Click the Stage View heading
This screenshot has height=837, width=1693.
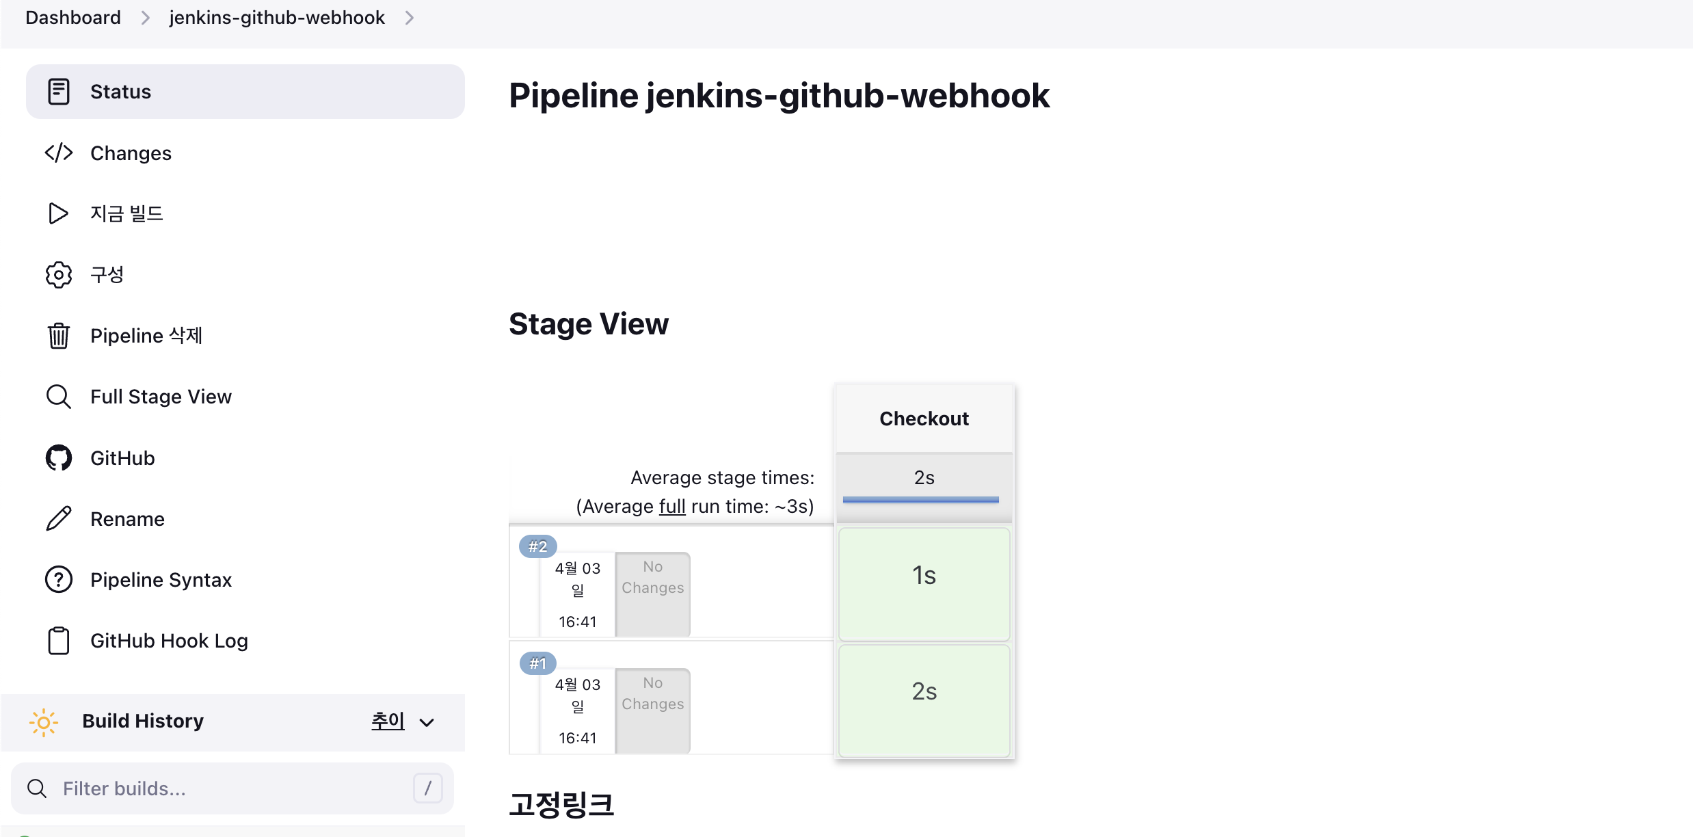[589, 323]
